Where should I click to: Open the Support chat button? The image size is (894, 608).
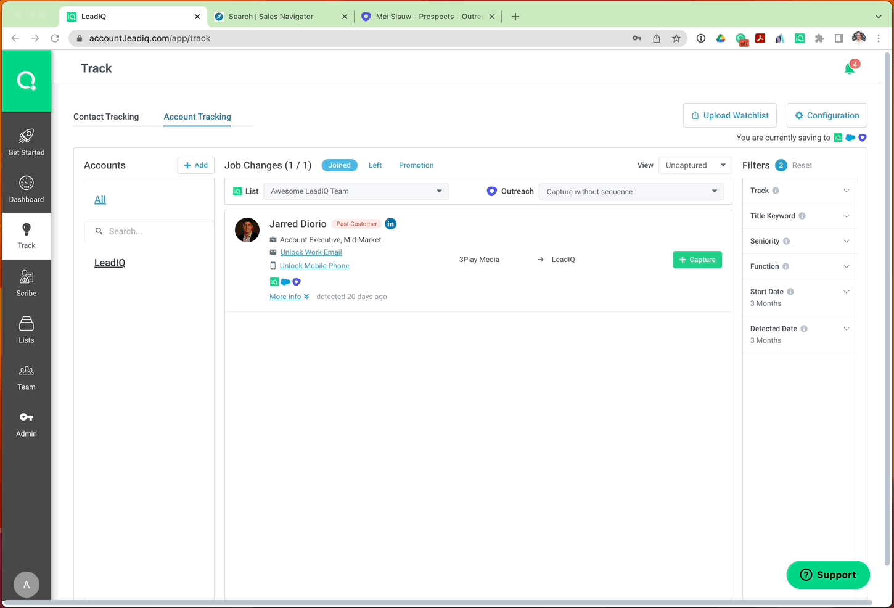click(x=828, y=575)
